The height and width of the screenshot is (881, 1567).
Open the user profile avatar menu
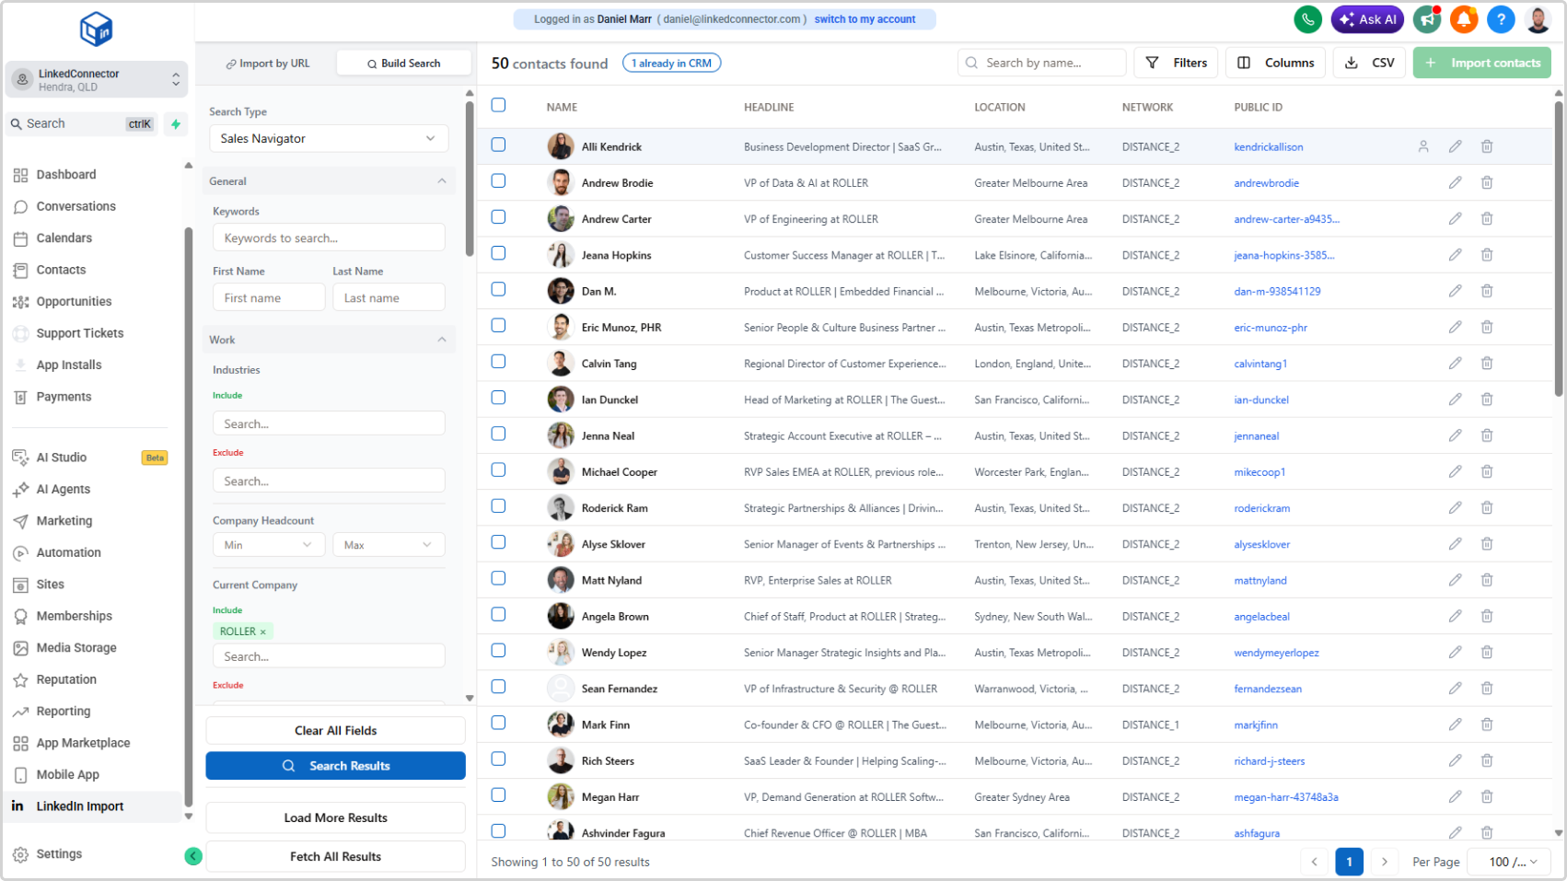point(1538,19)
